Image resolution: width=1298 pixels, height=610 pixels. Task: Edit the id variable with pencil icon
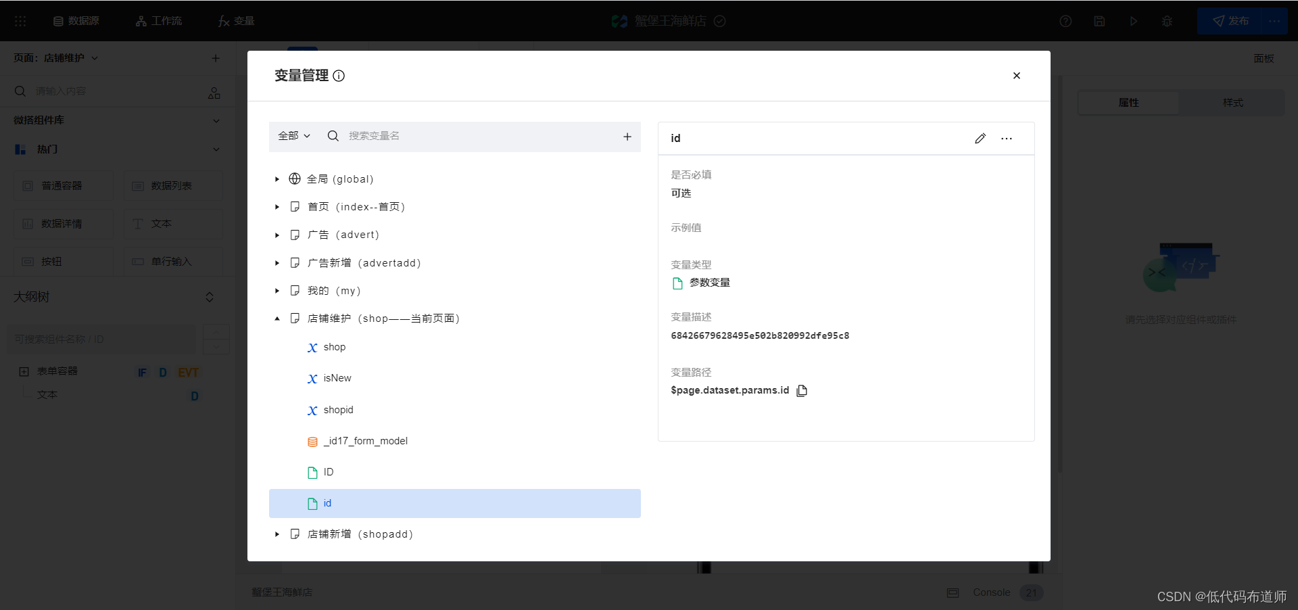pyautogui.click(x=980, y=139)
